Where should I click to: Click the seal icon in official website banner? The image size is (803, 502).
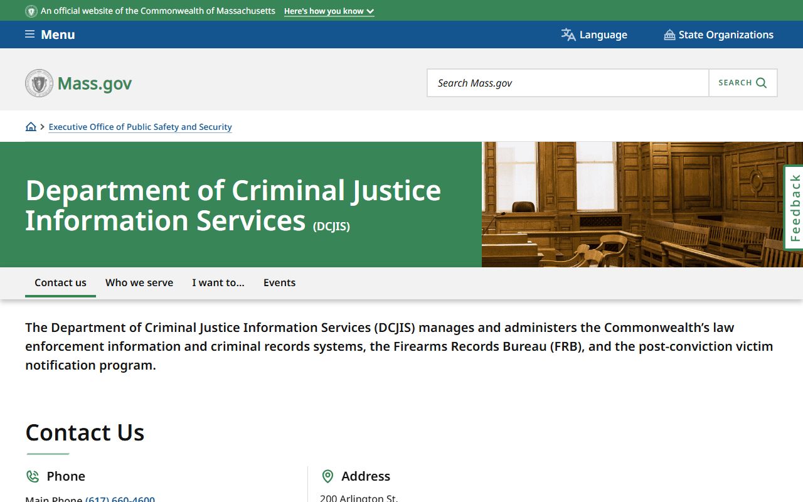[31, 11]
